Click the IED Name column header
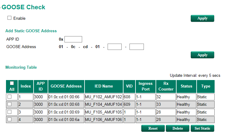The width and height of the screenshot is (226, 138). click(x=104, y=86)
